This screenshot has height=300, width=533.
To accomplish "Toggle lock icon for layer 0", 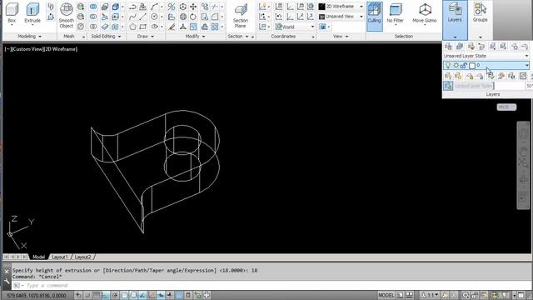I will (x=464, y=65).
